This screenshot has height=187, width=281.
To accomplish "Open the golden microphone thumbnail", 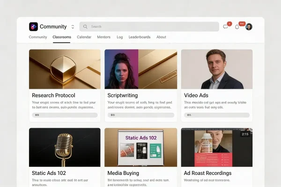I will click(65, 147).
